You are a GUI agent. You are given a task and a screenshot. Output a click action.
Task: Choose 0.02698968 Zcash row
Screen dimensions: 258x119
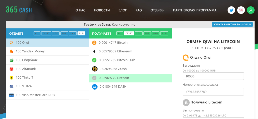pyautogui.click(x=130, y=69)
